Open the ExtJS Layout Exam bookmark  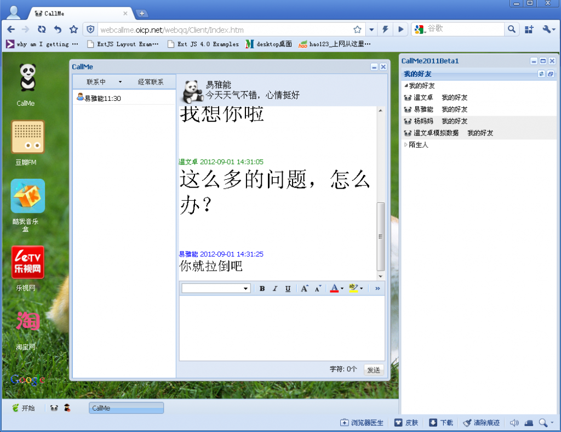pyautogui.click(x=123, y=44)
